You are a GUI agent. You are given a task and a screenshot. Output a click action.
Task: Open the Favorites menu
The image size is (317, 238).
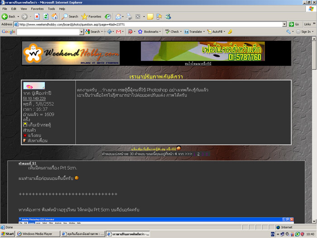tap(37, 9)
